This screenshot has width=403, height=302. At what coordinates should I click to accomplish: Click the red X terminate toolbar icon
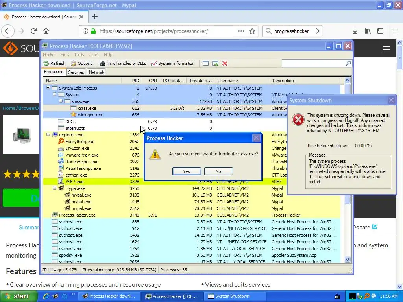click(x=225, y=63)
